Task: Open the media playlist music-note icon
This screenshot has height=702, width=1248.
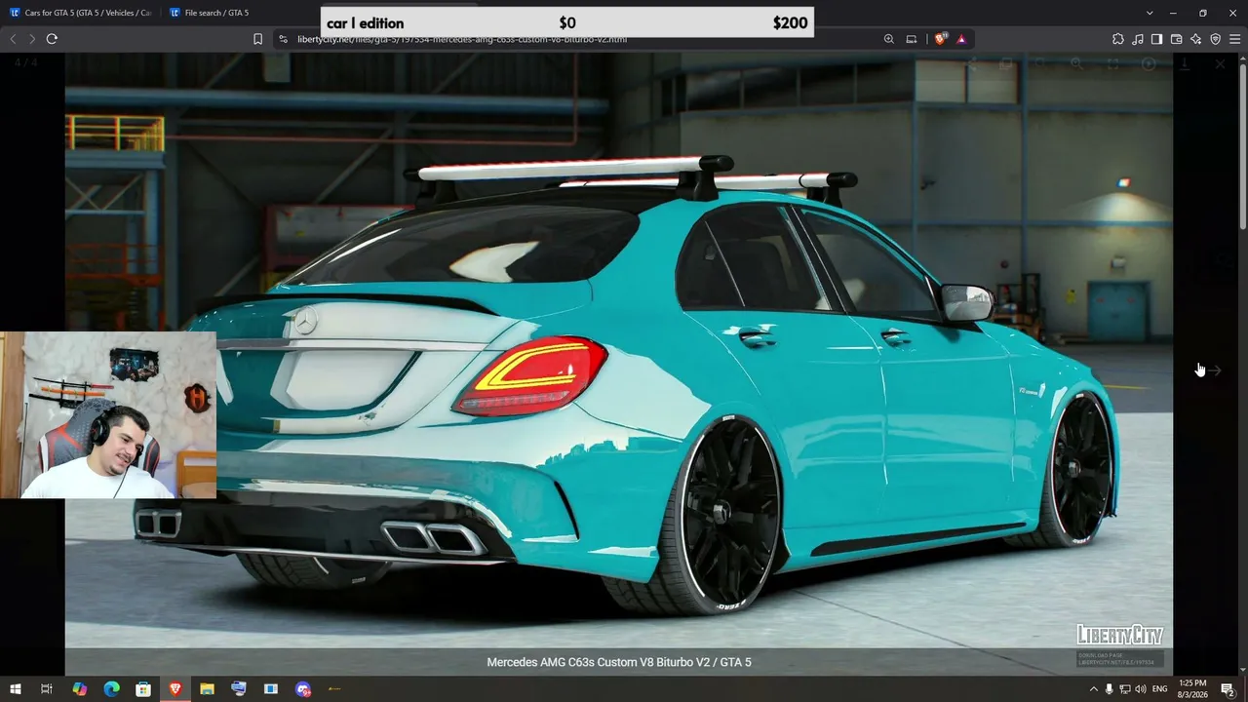Action: (1138, 39)
